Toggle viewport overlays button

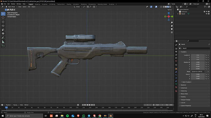click(156, 7)
